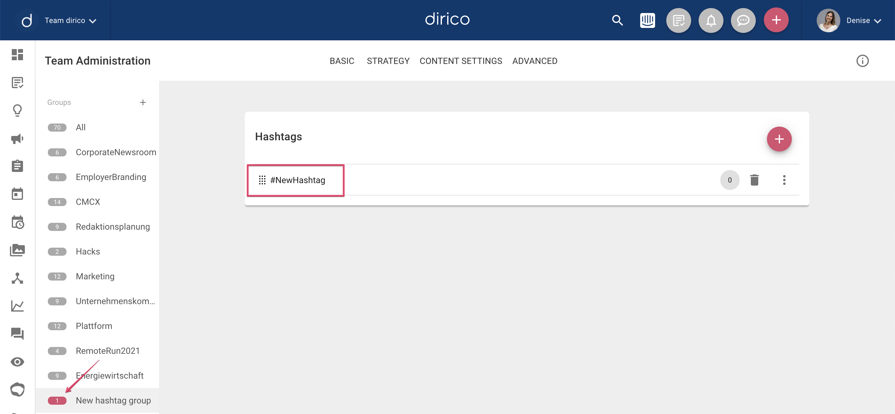
Task: Click the dirico logo in top left
Action: pos(27,20)
